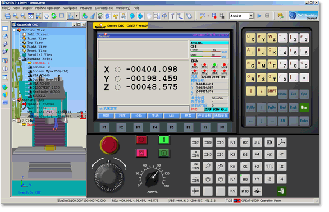
Task: Click the blue play arrow beside Assist
Action: click(x=259, y=16)
